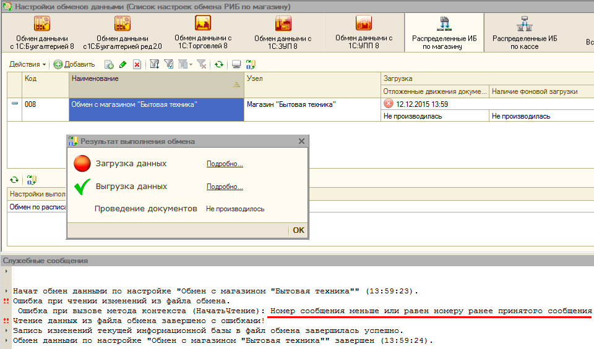Click the sort indicator in Наименование column
594x349 pixels.
click(x=236, y=85)
